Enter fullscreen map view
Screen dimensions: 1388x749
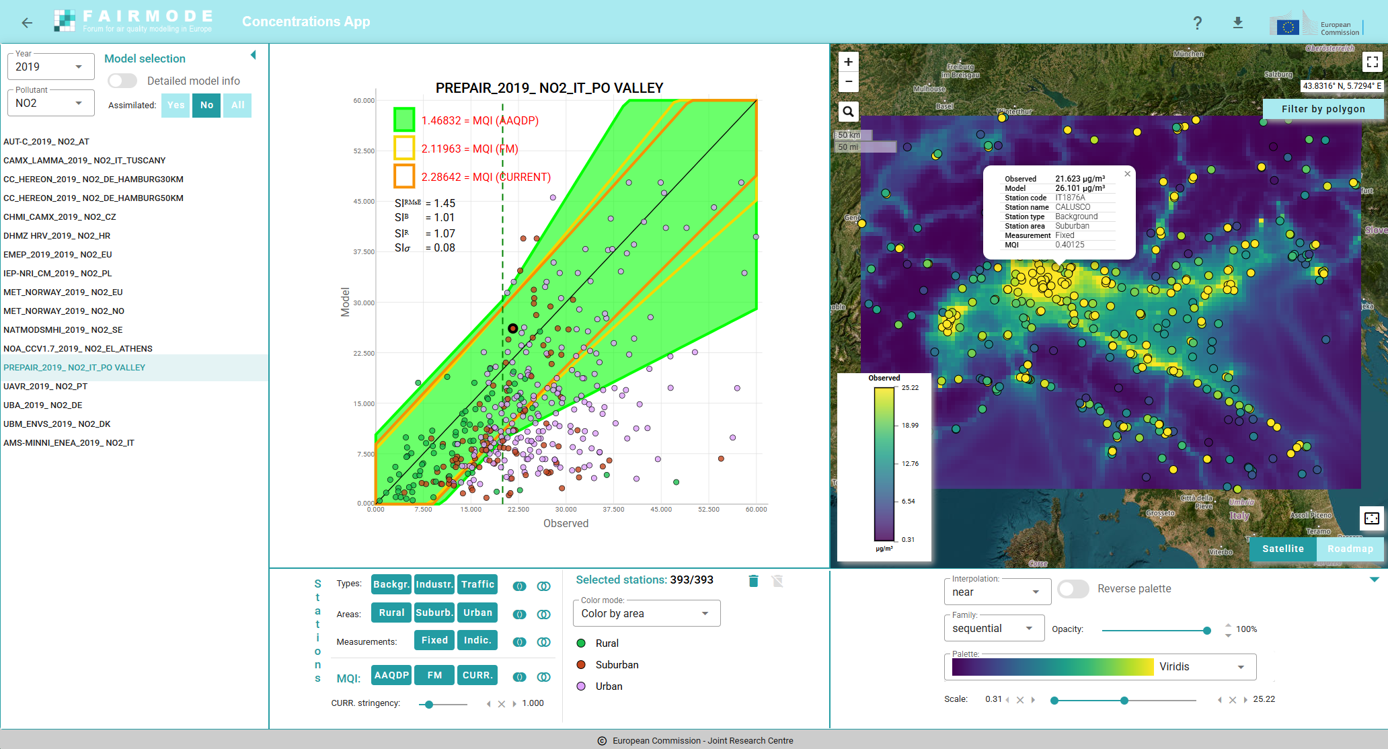1373,62
